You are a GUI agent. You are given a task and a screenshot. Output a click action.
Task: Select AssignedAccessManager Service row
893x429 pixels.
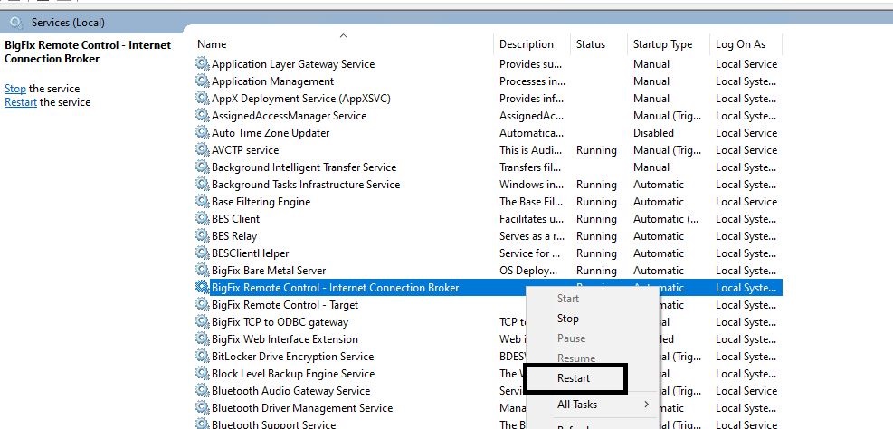(x=290, y=115)
